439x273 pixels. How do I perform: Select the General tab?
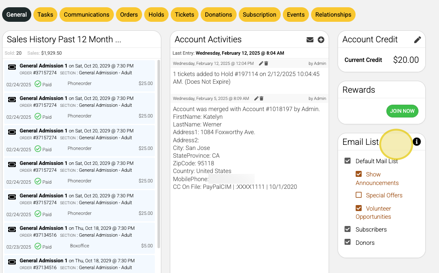(x=17, y=15)
